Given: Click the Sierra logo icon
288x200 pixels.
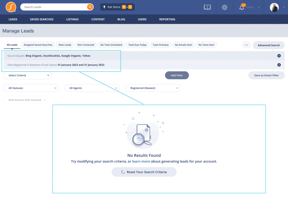Looking at the screenshot, I should click(11, 7).
